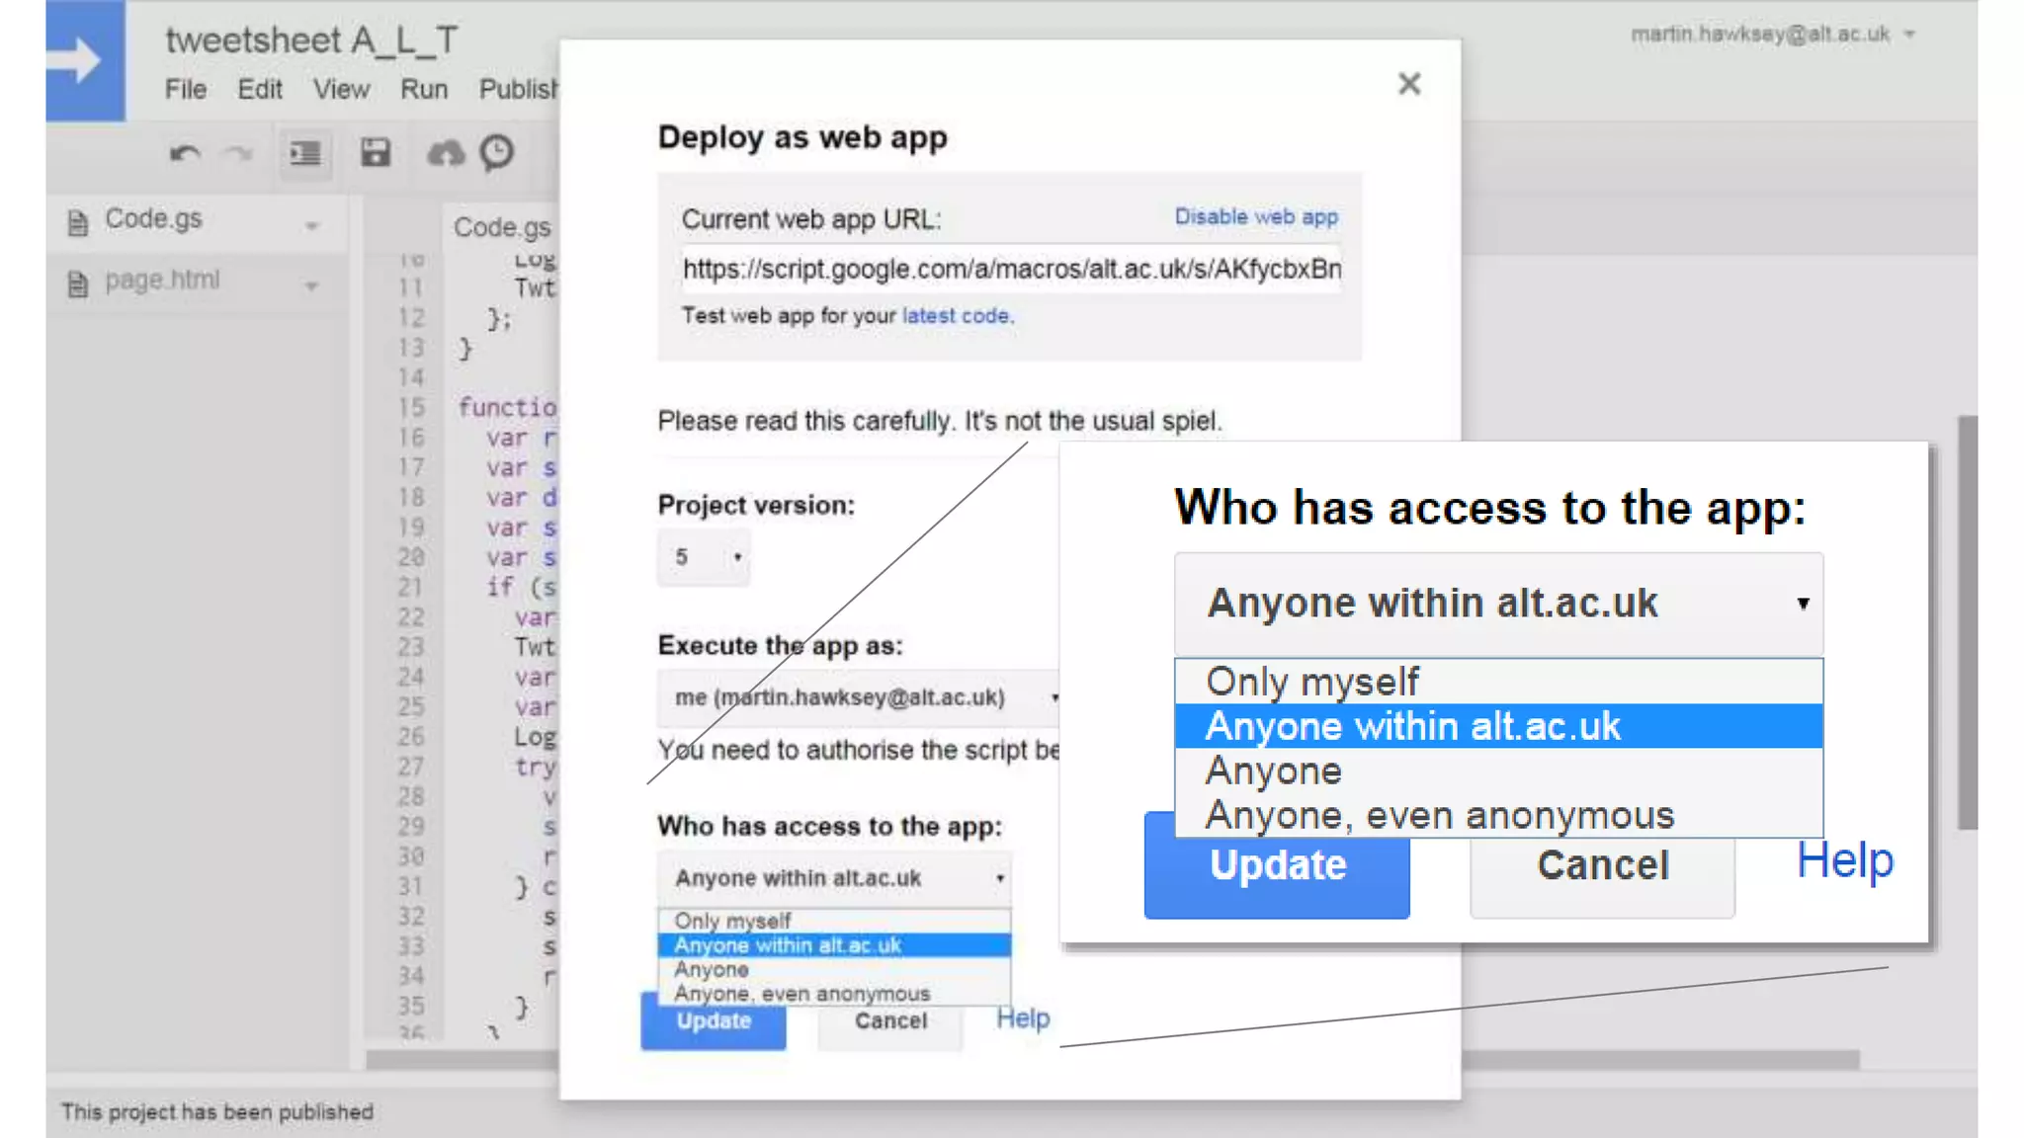
Task: Open the Execute the app as dropdown
Action: pyautogui.click(x=858, y=697)
